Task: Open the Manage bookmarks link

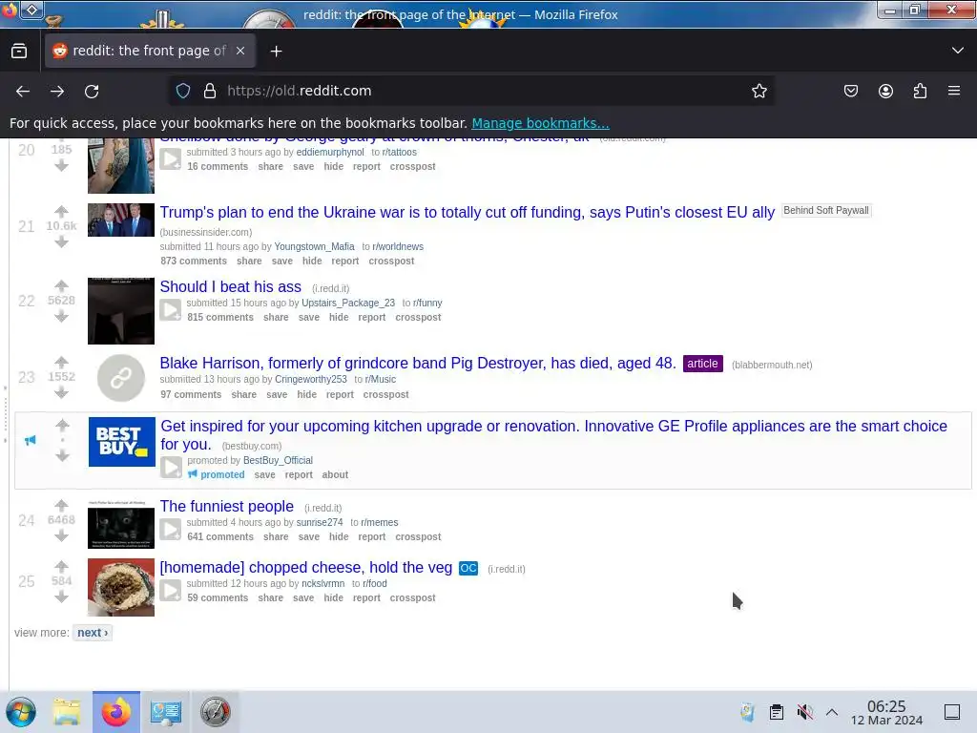Action: (540, 123)
